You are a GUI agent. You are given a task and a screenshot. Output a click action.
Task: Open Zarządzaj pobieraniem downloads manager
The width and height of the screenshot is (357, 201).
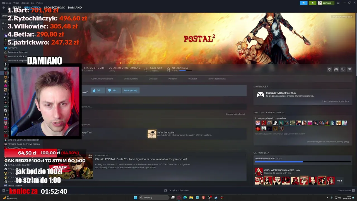[x=177, y=190]
